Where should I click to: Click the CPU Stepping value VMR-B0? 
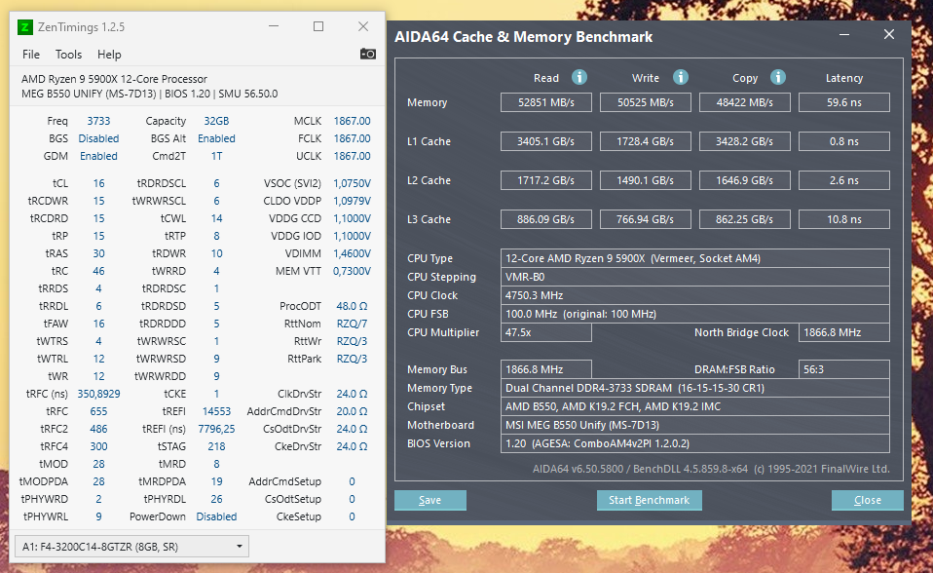tap(695, 277)
